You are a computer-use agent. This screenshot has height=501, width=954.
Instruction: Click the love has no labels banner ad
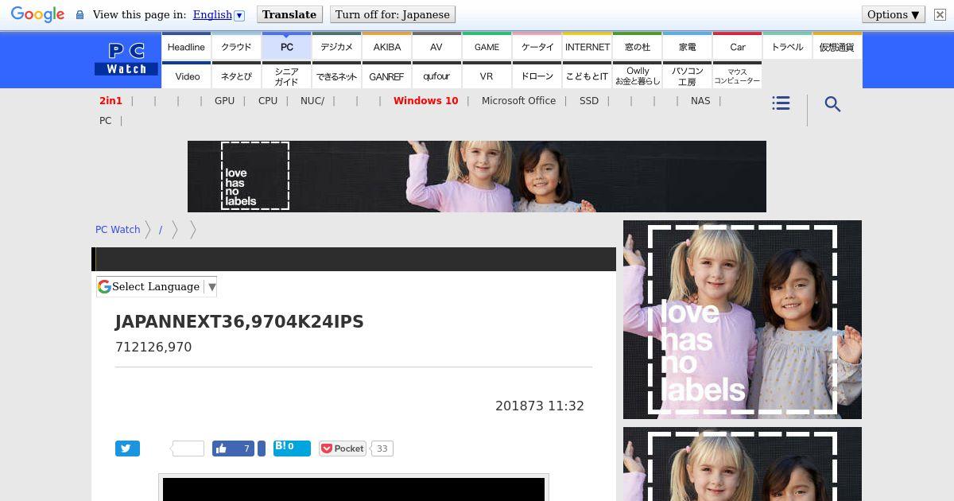pos(477,177)
